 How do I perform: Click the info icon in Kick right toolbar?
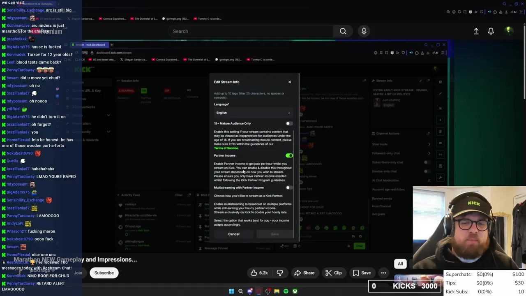pyautogui.click(x=440, y=82)
